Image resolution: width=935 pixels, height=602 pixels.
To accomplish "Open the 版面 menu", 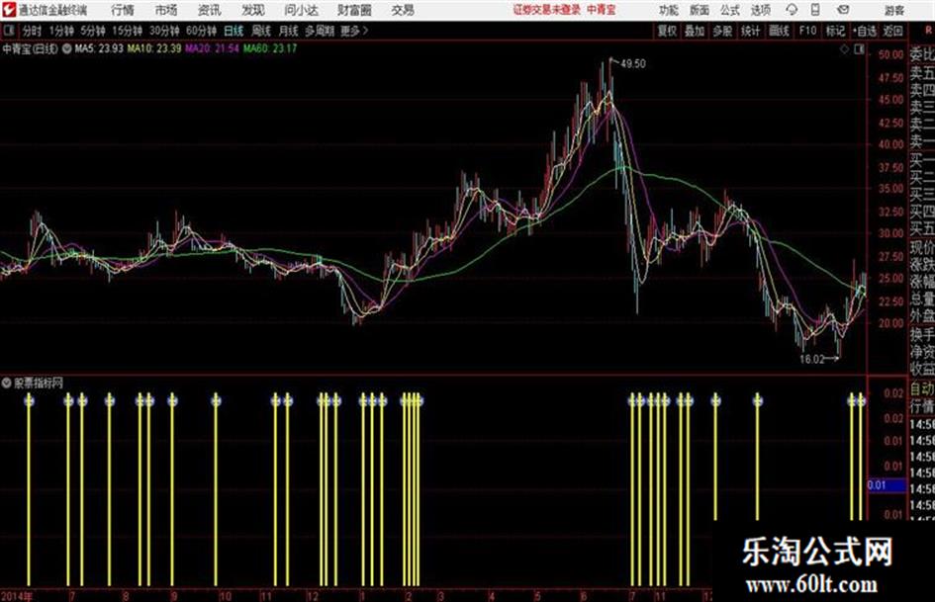I will pos(699,10).
